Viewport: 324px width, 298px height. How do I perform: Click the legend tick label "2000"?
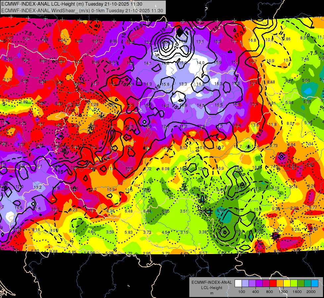pyautogui.click(x=311, y=292)
